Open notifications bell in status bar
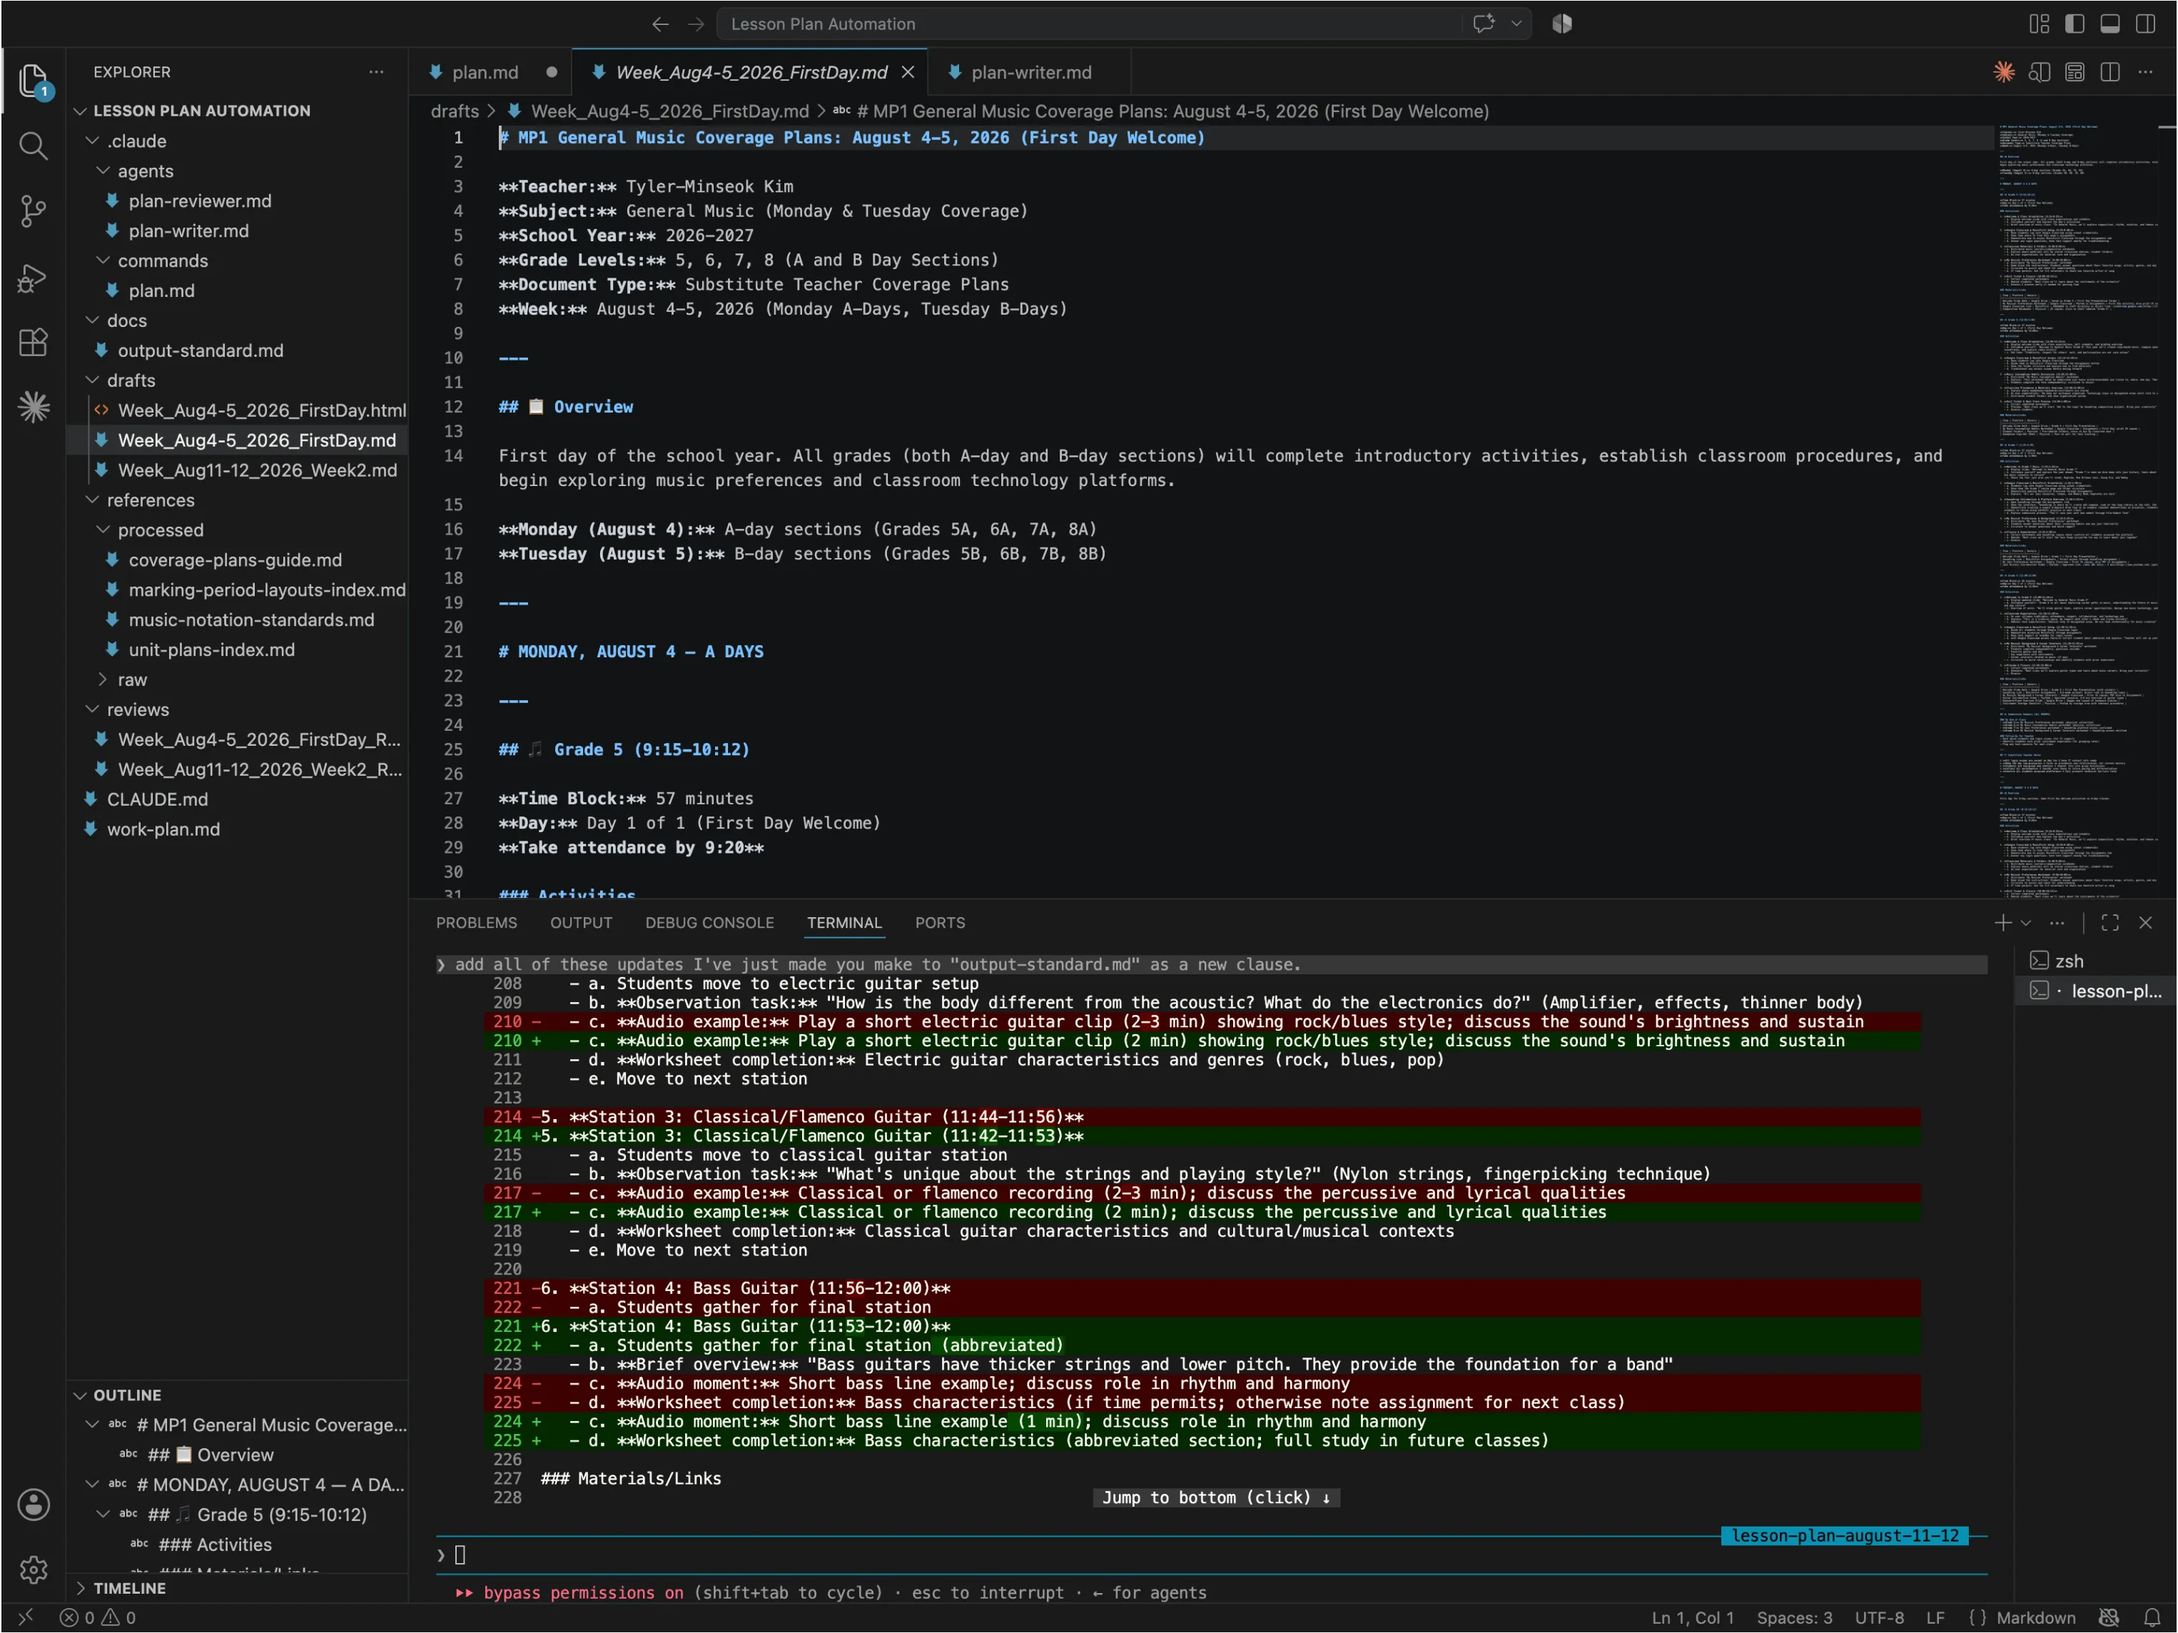Image resolution: width=2178 pixels, height=1633 pixels. tap(2152, 1617)
